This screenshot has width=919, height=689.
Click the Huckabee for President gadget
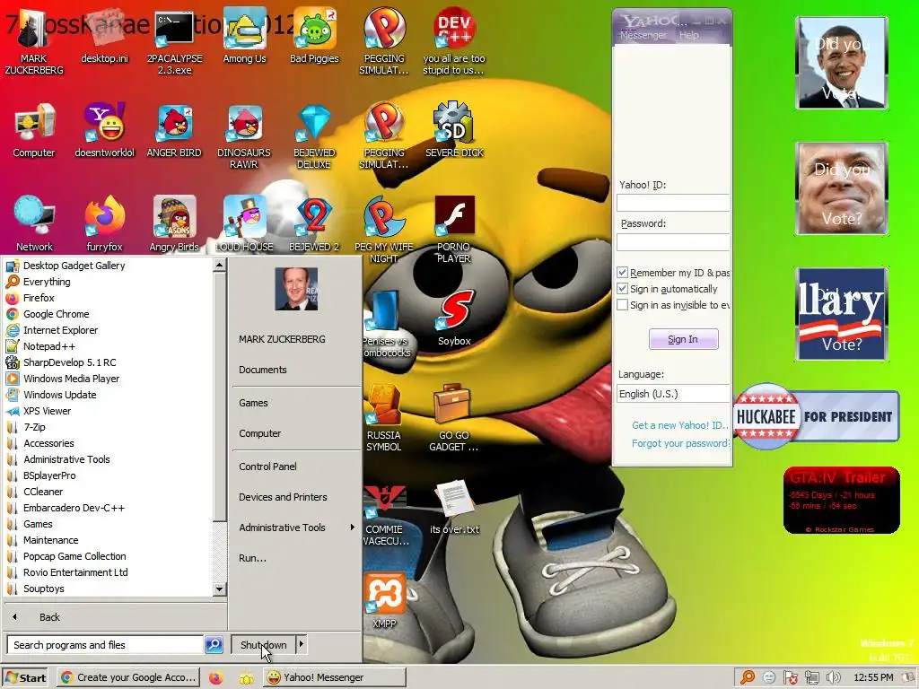click(x=816, y=416)
